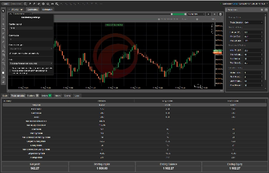Click the white square color tool icon
Screen dimensions: 269x173
[3, 73]
